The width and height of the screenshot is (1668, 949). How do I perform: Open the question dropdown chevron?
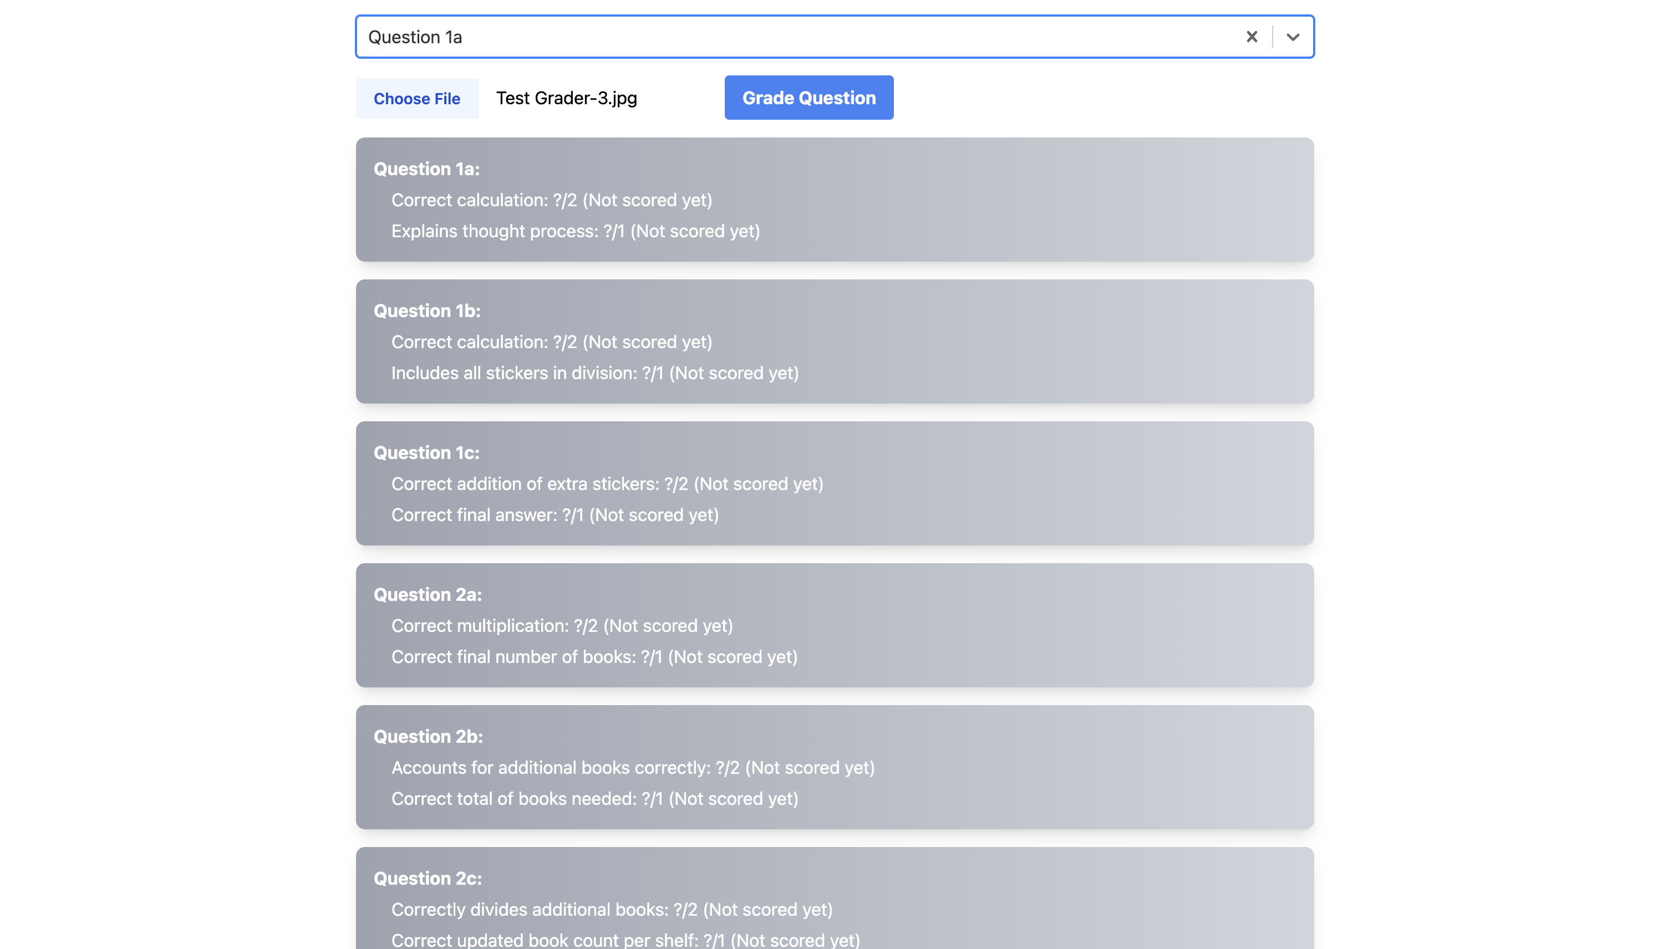[1293, 37]
